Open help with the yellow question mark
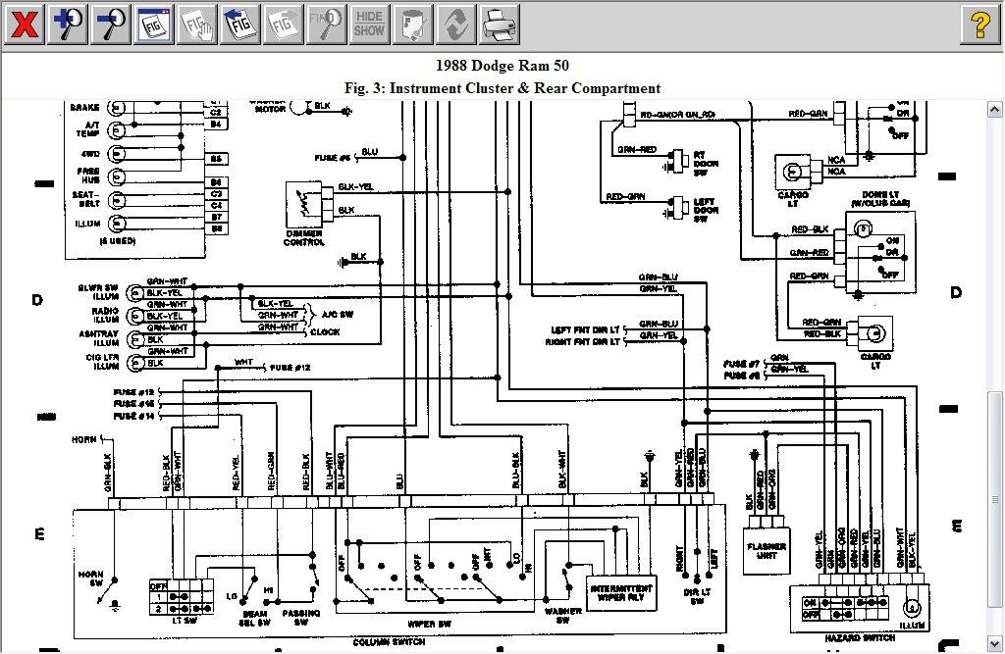Image resolution: width=1005 pixels, height=654 pixels. pyautogui.click(x=980, y=25)
